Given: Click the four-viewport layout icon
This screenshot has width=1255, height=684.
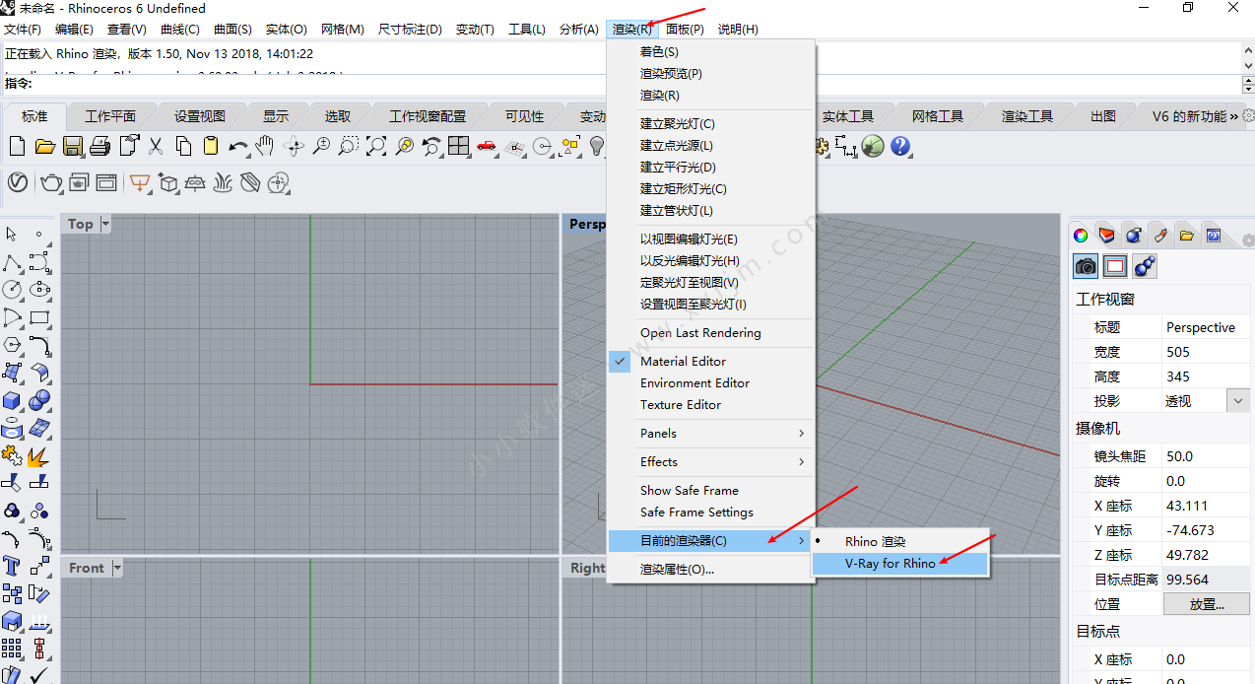Looking at the screenshot, I should click(x=458, y=147).
